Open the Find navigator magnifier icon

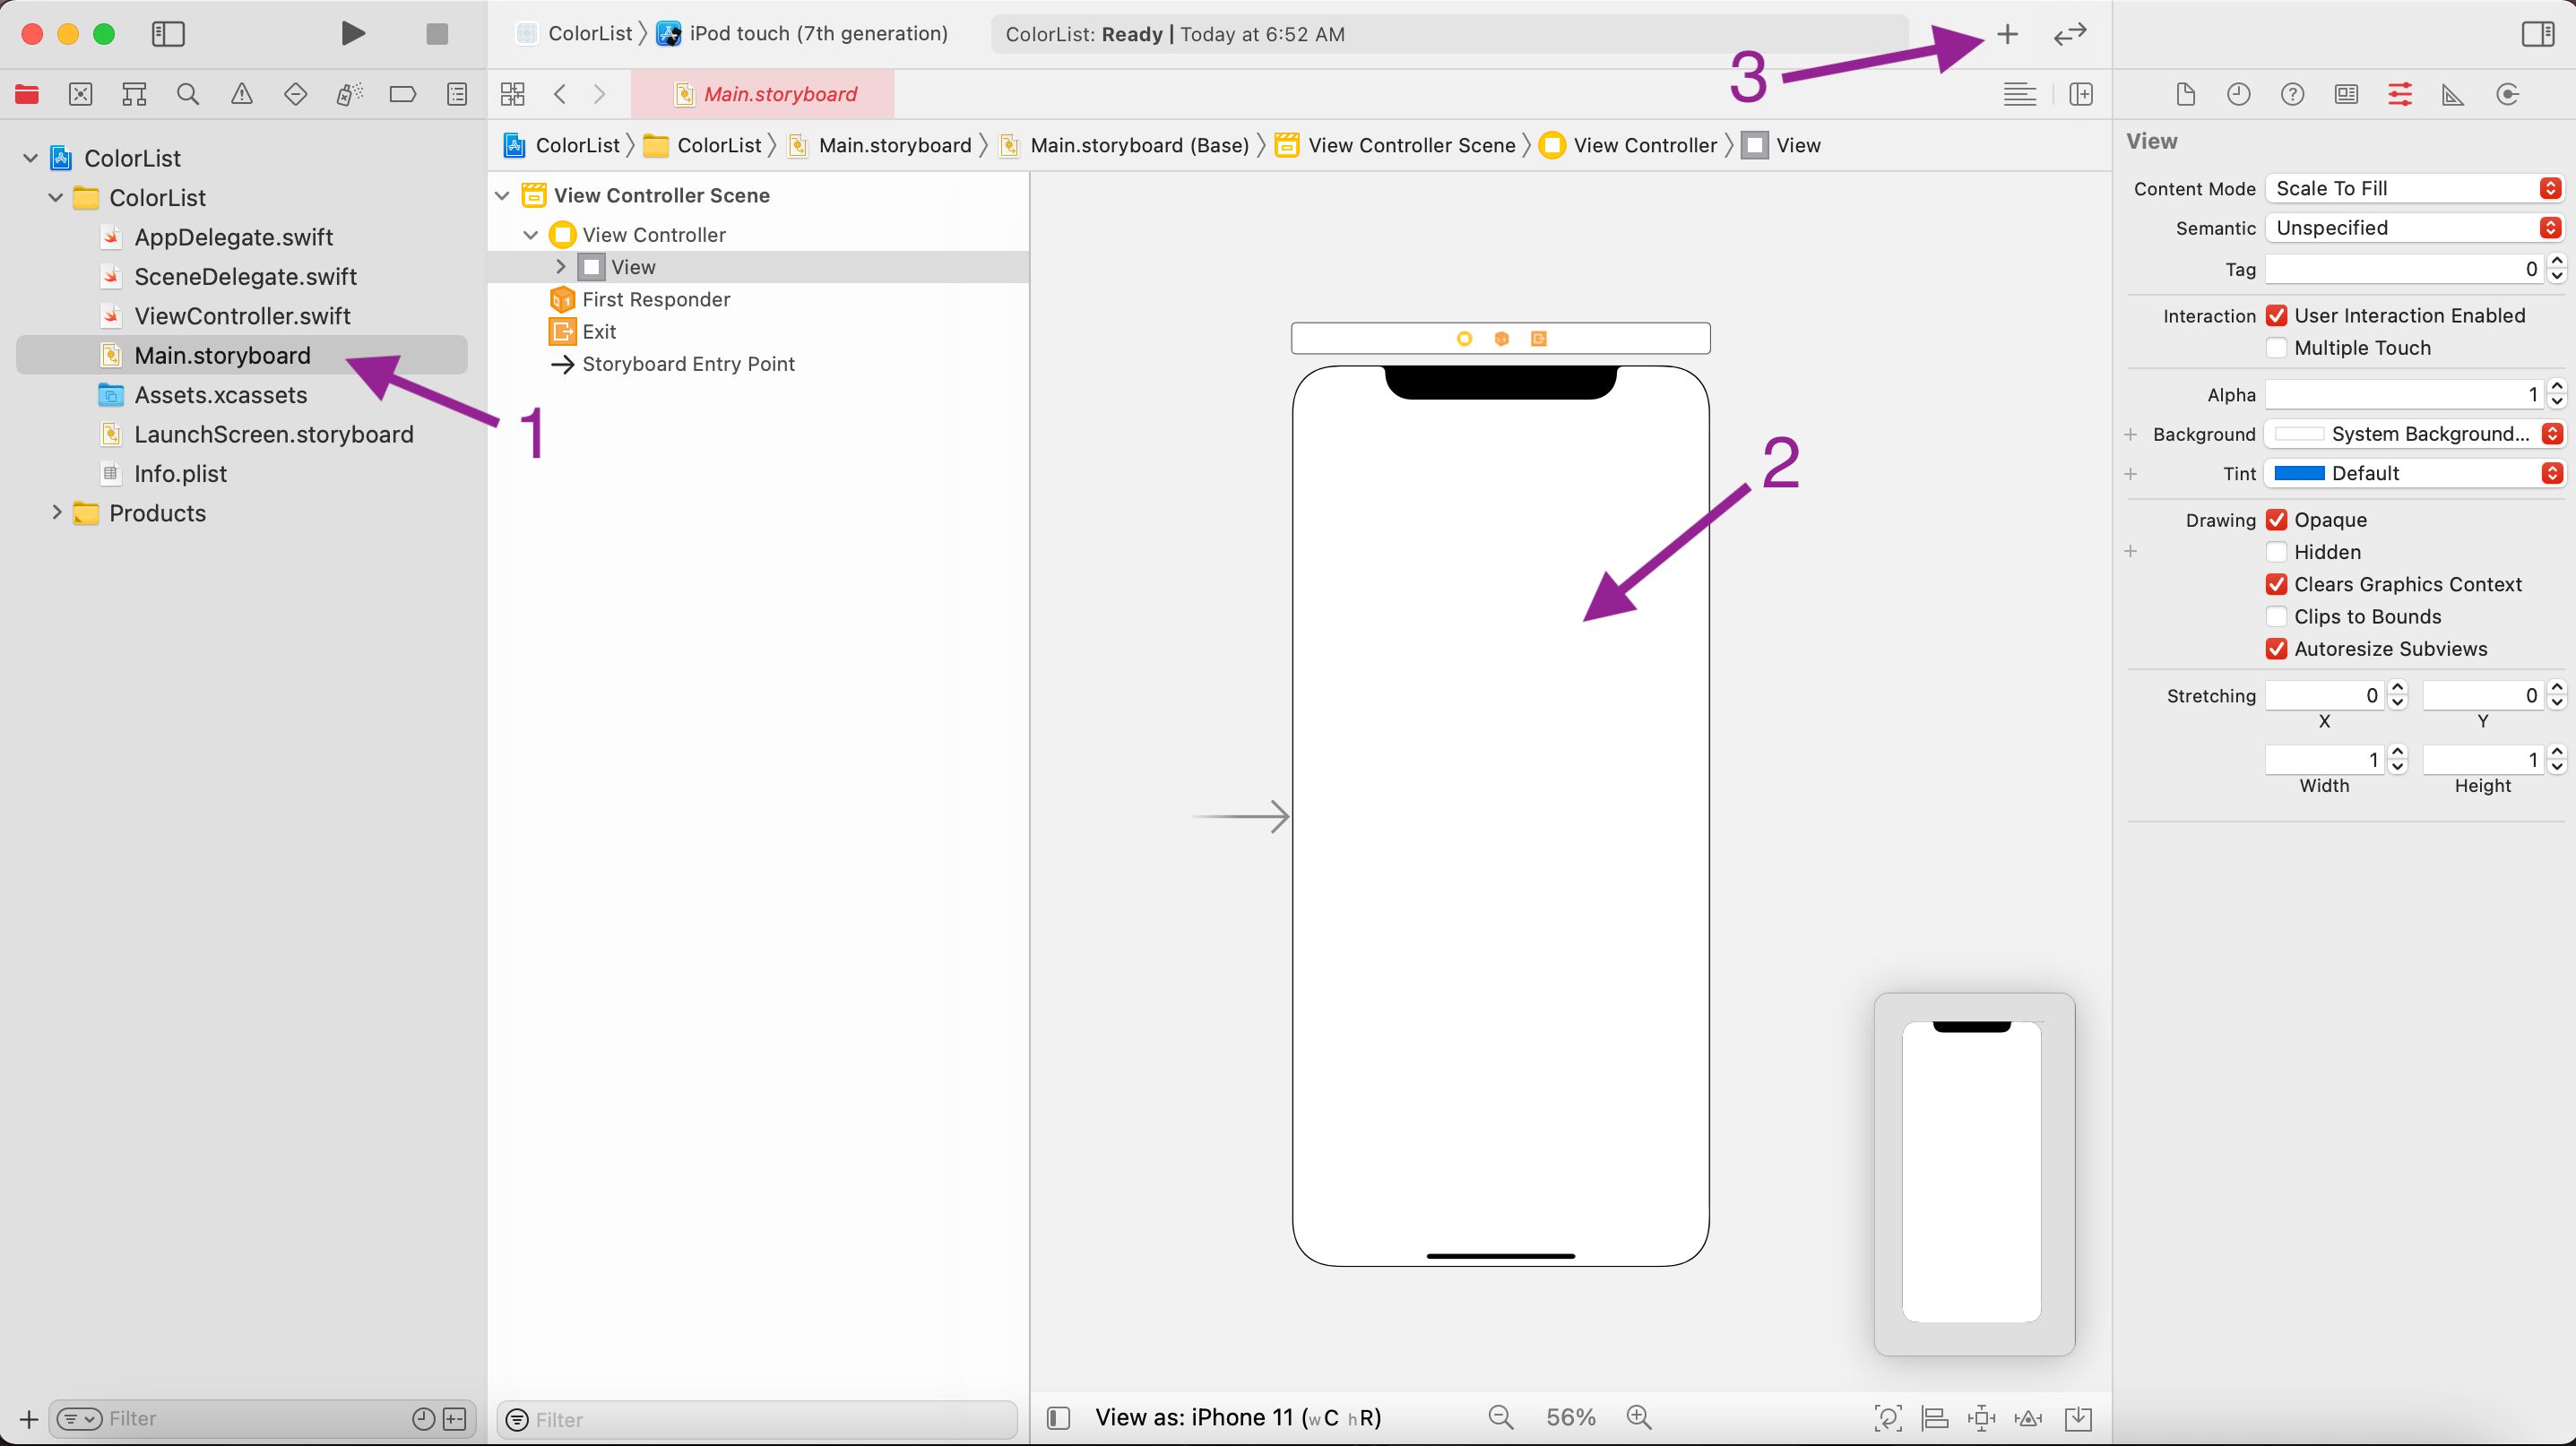click(x=187, y=95)
